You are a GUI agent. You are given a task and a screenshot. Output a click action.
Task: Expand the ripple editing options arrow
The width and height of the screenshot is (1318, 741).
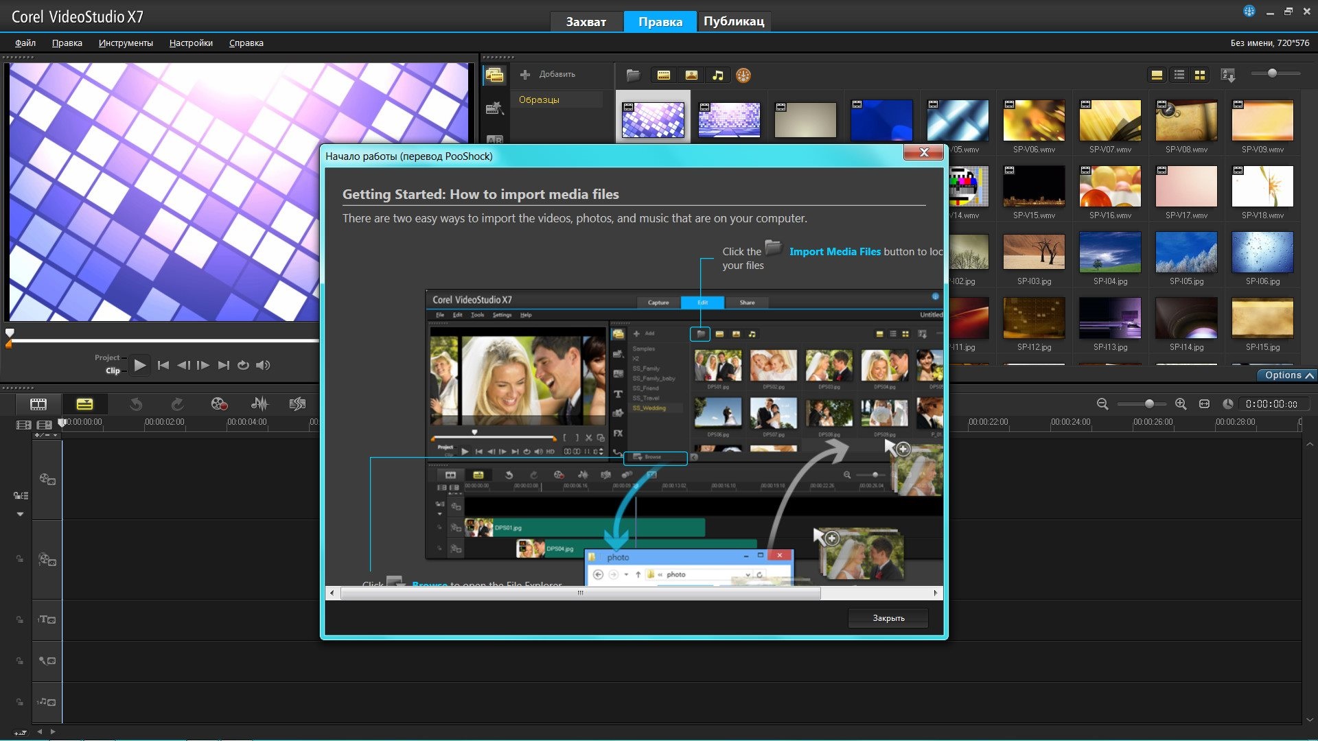click(20, 514)
